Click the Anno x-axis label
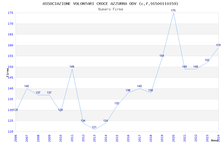Screen dimensions: 221x143 click(214, 140)
